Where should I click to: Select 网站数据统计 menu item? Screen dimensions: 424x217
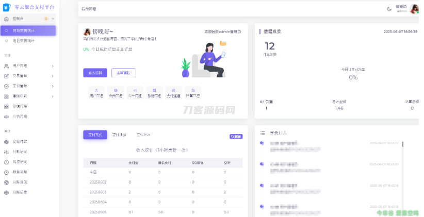pos(28,30)
